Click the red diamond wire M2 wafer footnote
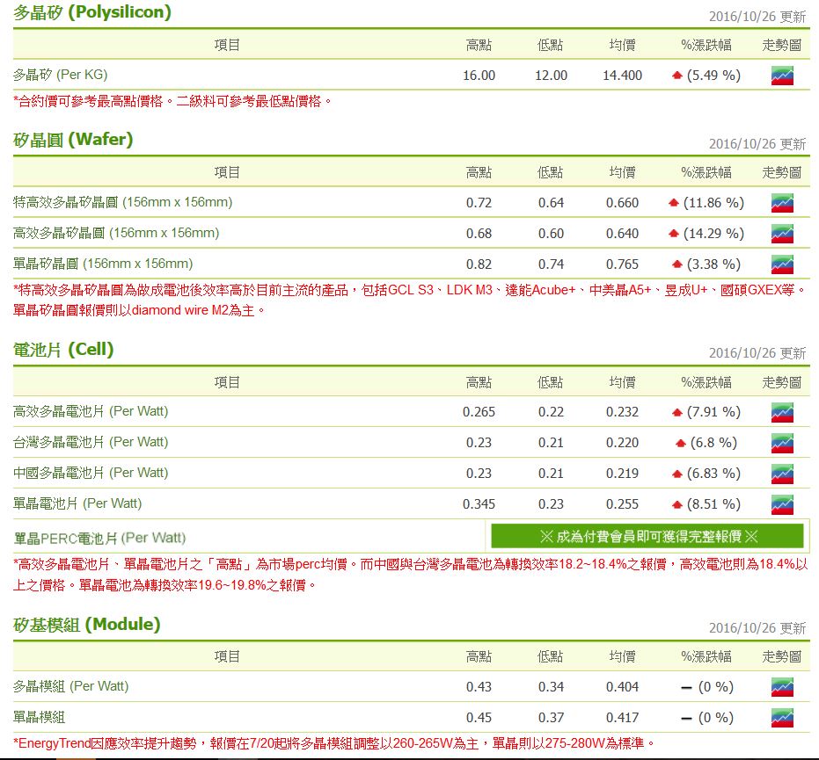Image resolution: width=819 pixels, height=760 pixels. click(140, 310)
